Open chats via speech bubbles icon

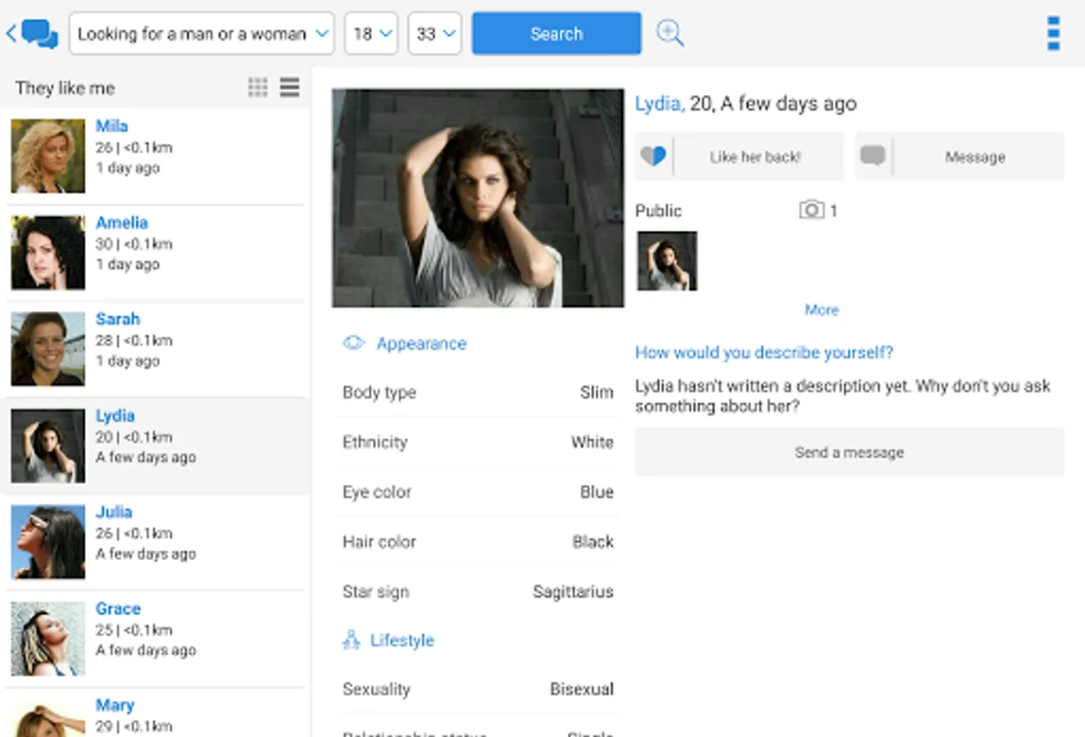(39, 34)
